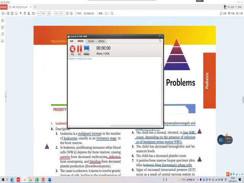Click the page number input field

point(56,13)
